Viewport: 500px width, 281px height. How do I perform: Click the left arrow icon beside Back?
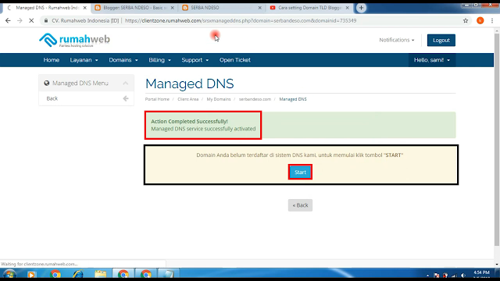[126, 98]
